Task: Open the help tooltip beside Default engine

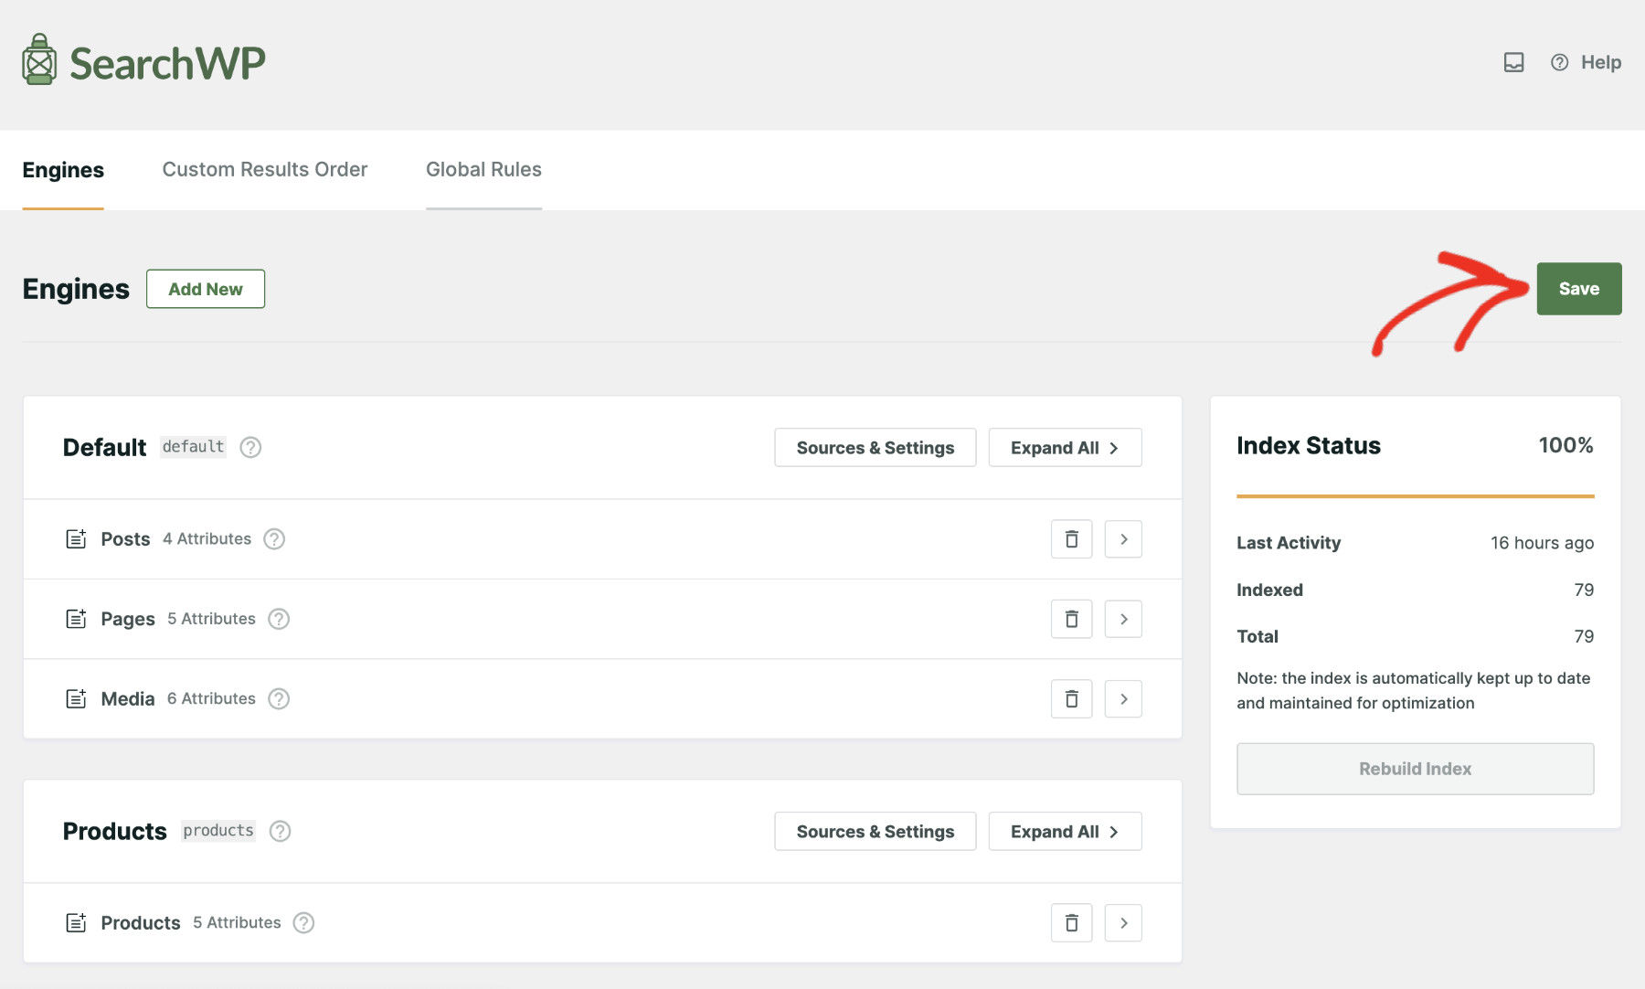Action: pyautogui.click(x=250, y=447)
